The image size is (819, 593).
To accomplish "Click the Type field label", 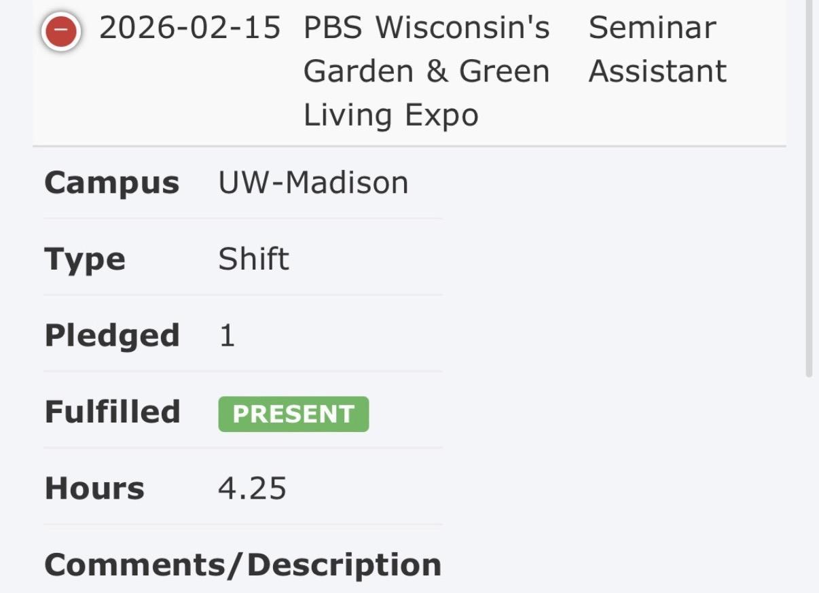I will coord(85,259).
